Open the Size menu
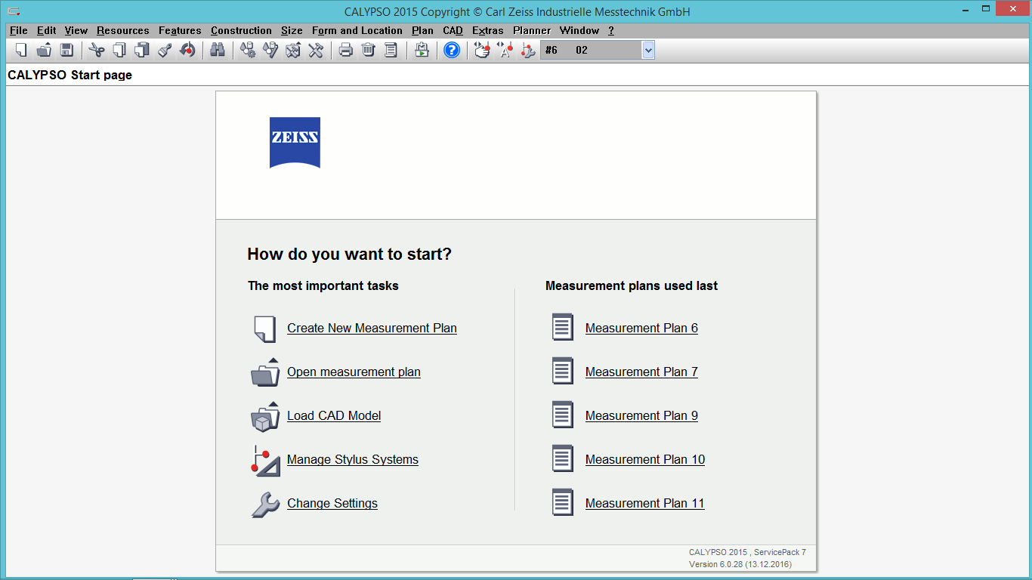The width and height of the screenshot is (1032, 580). click(x=292, y=31)
